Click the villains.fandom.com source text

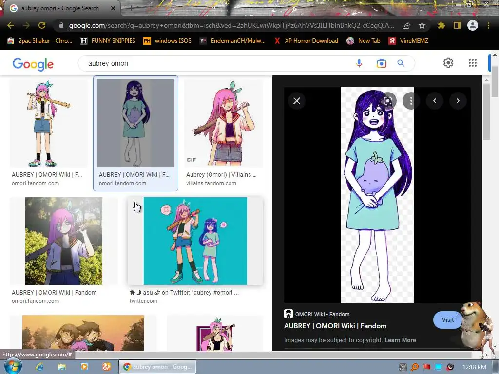tap(211, 183)
